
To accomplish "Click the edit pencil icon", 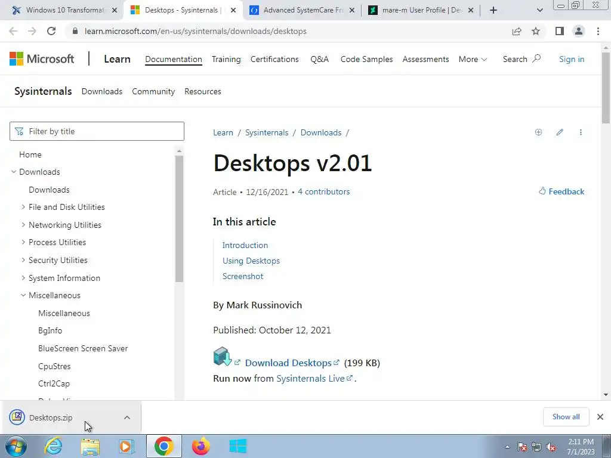I will [x=560, y=132].
